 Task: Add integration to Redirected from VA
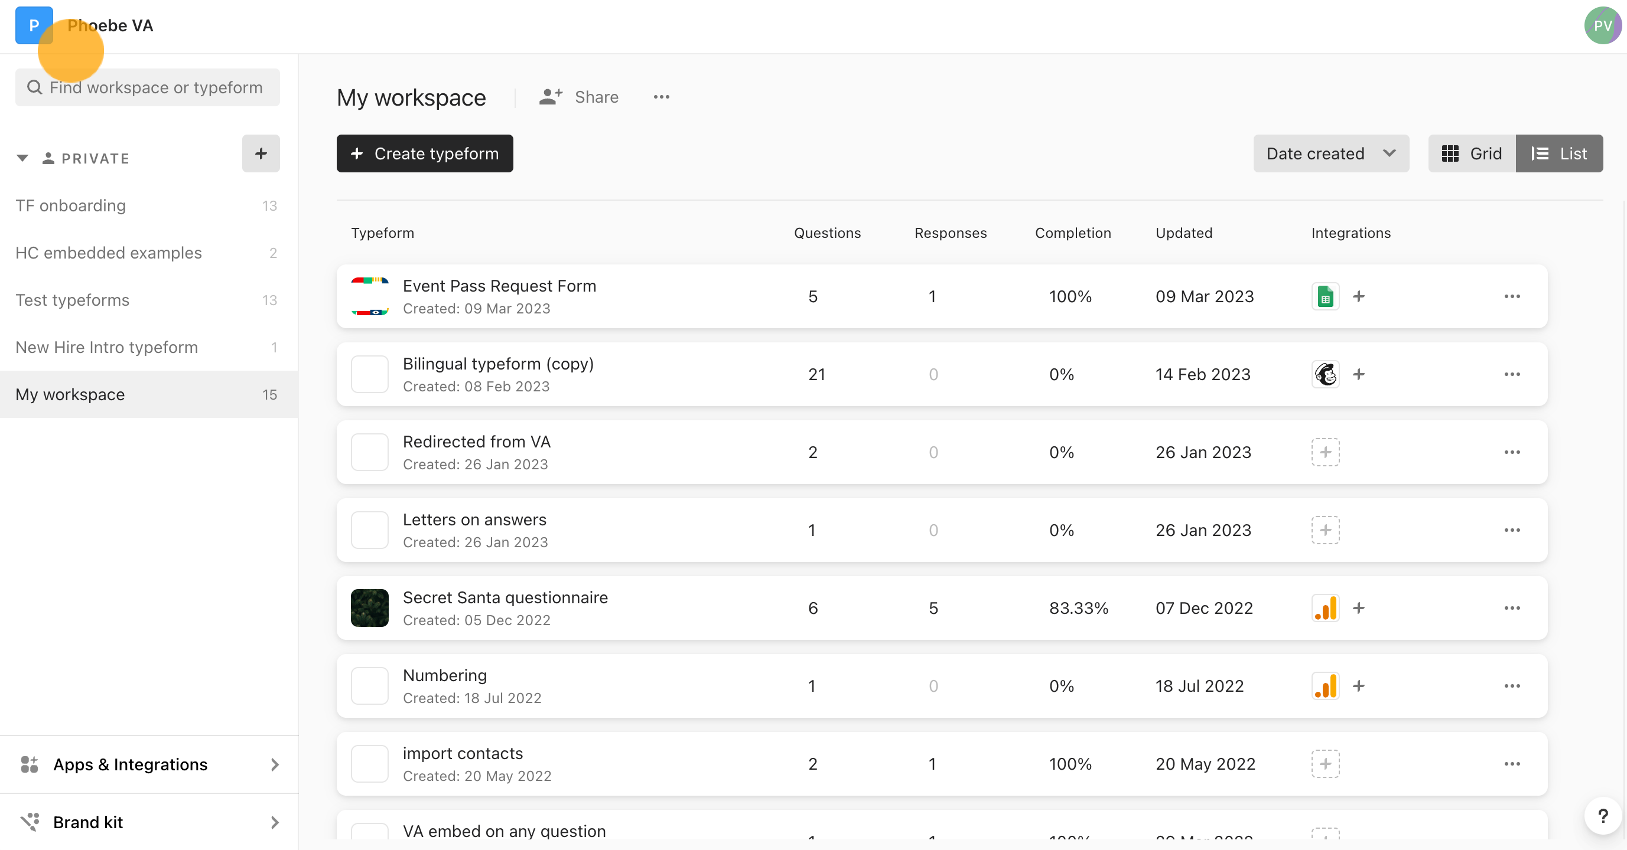tap(1325, 453)
